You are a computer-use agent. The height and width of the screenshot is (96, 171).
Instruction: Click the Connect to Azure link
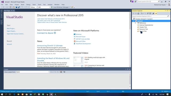46,33
